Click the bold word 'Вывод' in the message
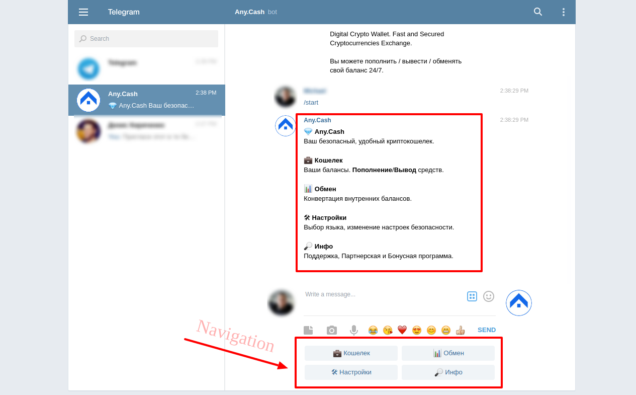The height and width of the screenshot is (395, 636). 405,170
